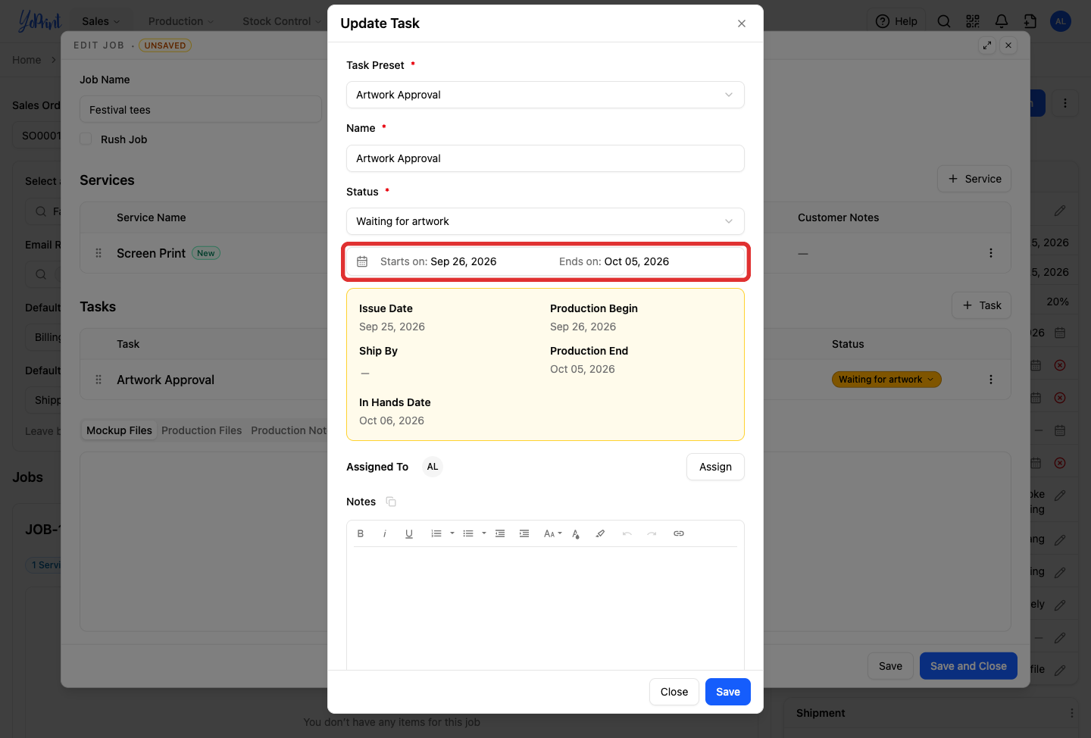Open the calendar icon for task dates

click(x=362, y=261)
